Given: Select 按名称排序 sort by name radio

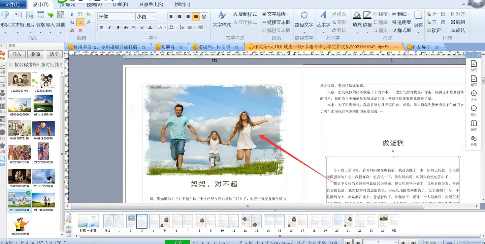Looking at the screenshot, I should point(11,65).
